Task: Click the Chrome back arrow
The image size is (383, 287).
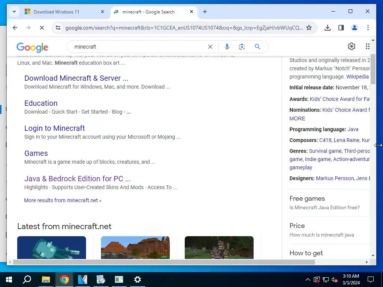Action: point(15,28)
